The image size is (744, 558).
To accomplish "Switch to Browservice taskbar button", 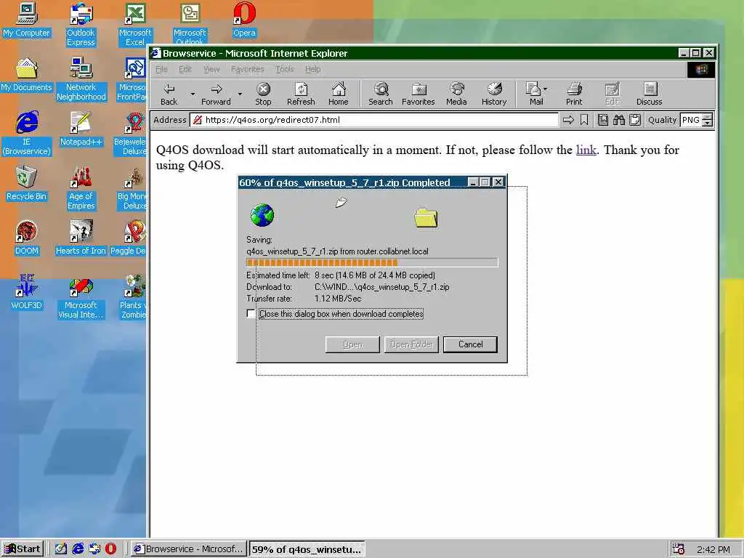I will pyautogui.click(x=188, y=549).
